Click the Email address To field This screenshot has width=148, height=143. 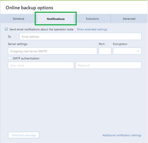(80, 36)
